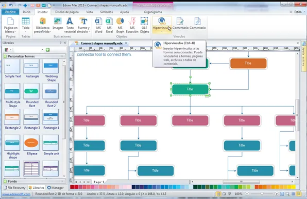Pick the yellow color swatch in palette
This screenshot has width=307, height=199.
[293, 187]
